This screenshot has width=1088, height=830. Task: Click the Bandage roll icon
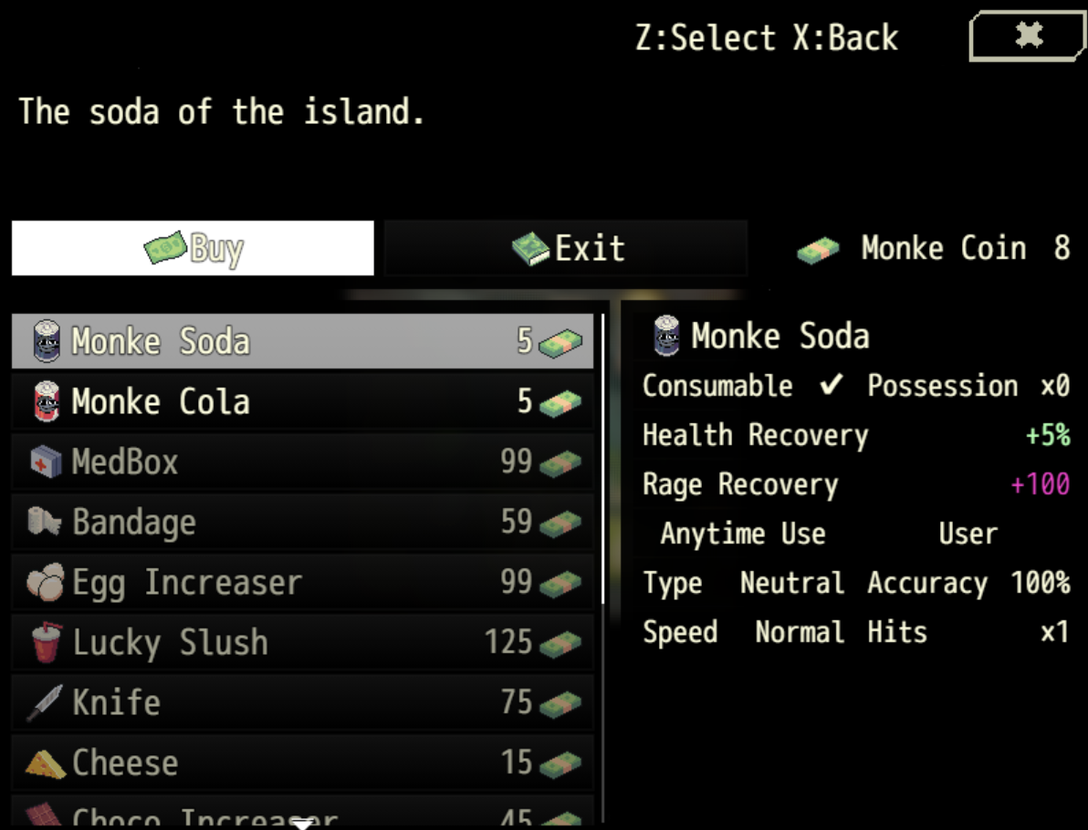click(45, 522)
